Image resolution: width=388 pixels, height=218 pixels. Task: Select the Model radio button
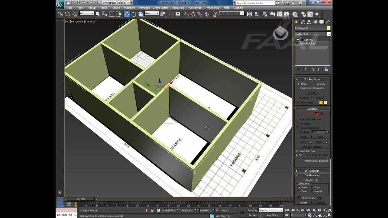[x=299, y=84]
